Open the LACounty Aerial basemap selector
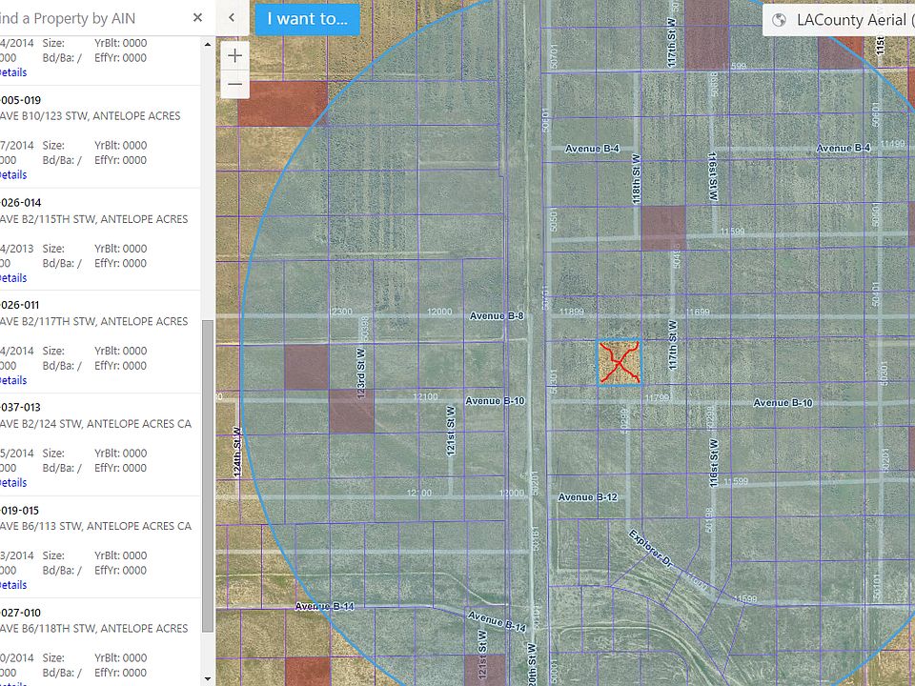Image resolution: width=915 pixels, height=686 pixels. tap(839, 20)
